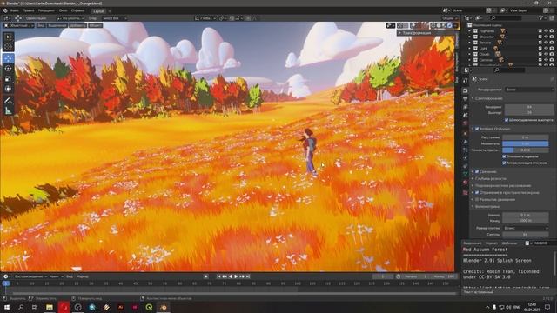557x313 pixels.
Task: Open the viewport Добавить (Add) menu button
Action: (x=77, y=25)
